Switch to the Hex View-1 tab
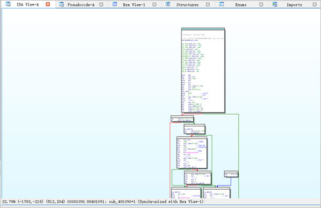This screenshot has height=208, width=321. pyautogui.click(x=134, y=5)
